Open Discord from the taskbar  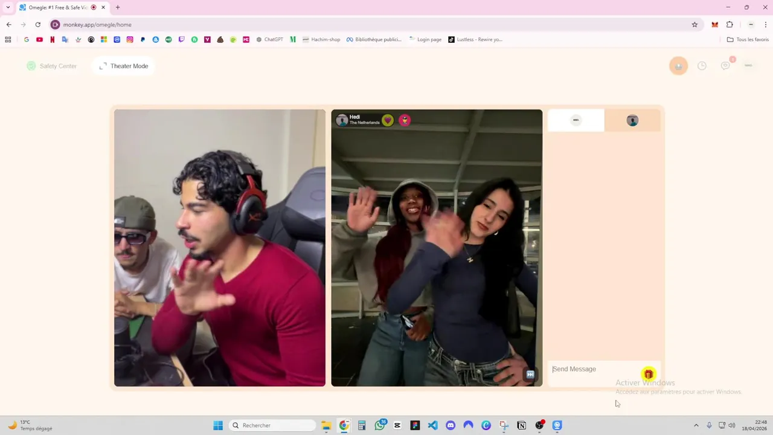[x=451, y=425]
